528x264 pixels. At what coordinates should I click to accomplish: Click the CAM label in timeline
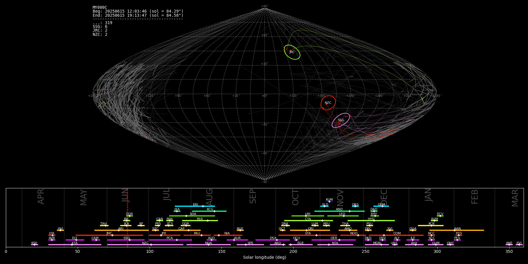click(95, 238)
